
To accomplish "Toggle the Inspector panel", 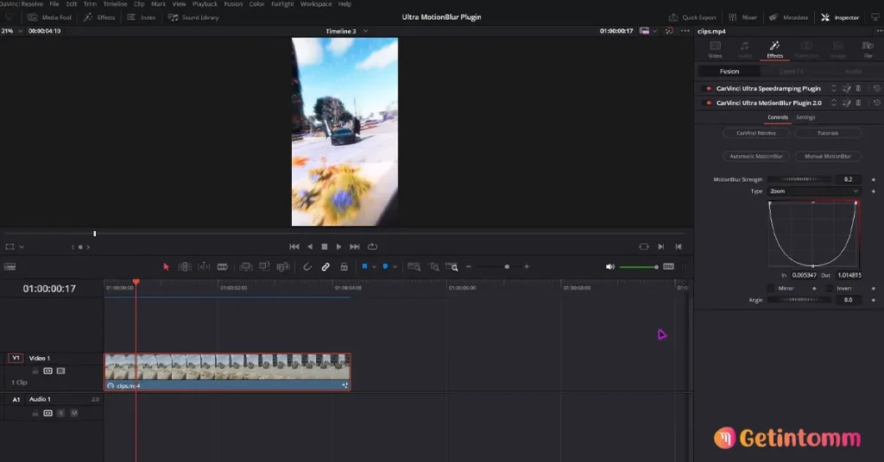I will (x=840, y=17).
